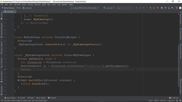Open the Project tool window strip
The height and width of the screenshot is (102, 182).
[x=1, y=15]
